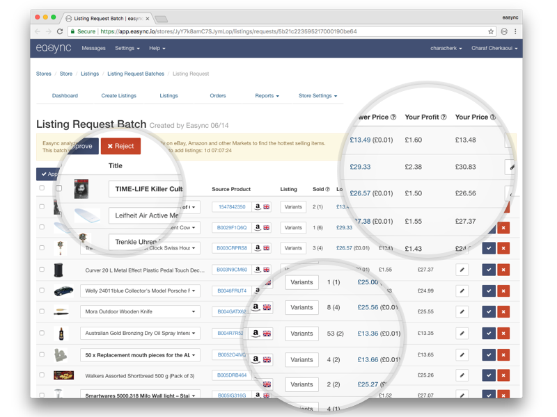Open the Reports tab menu
The width and height of the screenshot is (557, 417).
267,96
